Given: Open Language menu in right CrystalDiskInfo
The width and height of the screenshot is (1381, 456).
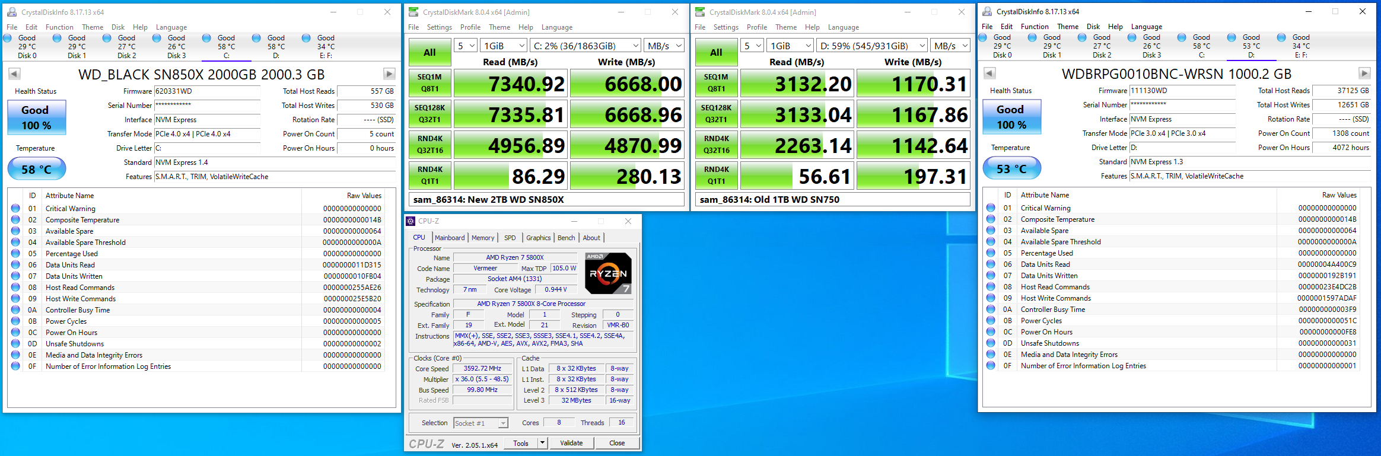Looking at the screenshot, I should pos(1147,27).
